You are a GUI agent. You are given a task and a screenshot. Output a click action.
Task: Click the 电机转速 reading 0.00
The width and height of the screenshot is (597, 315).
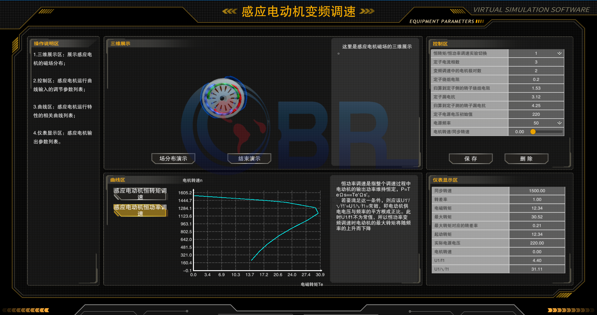pos(537,252)
